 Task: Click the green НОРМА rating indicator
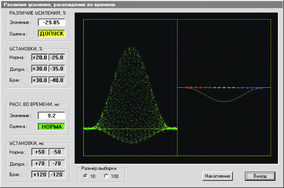(x=52, y=127)
